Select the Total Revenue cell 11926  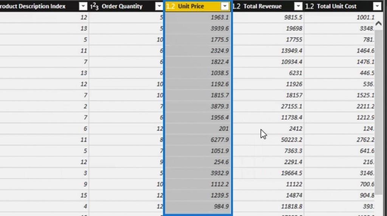click(x=268, y=84)
